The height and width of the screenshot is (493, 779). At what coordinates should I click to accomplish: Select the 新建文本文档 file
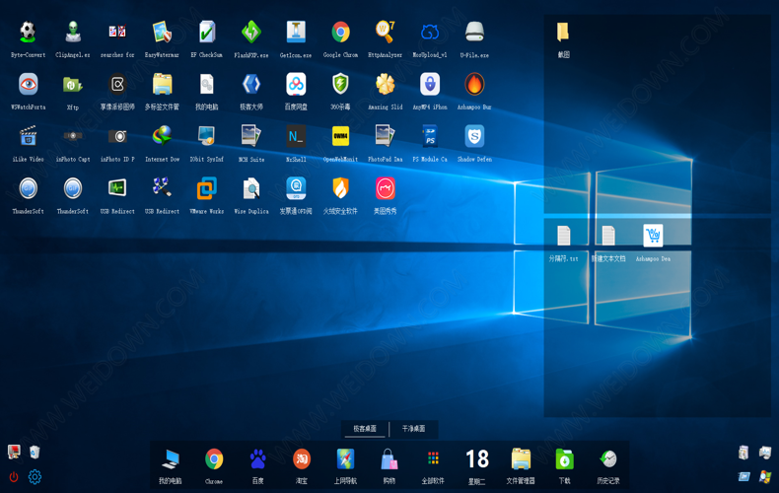(608, 236)
